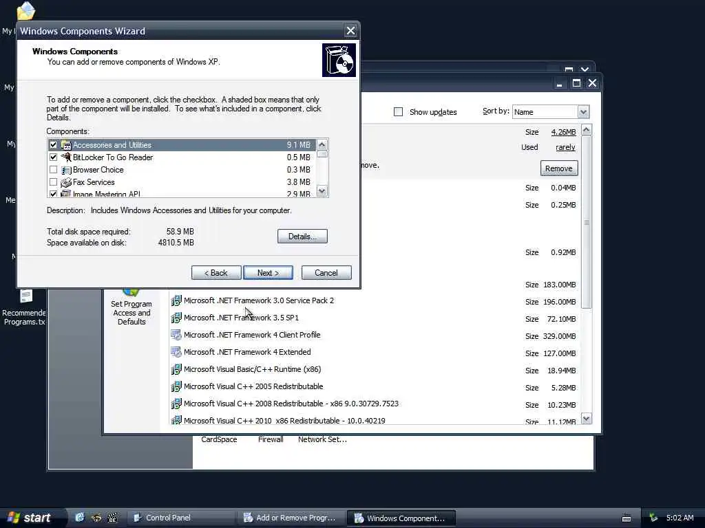Click the Fax Services component icon
This screenshot has width=705, height=528.
66,182
